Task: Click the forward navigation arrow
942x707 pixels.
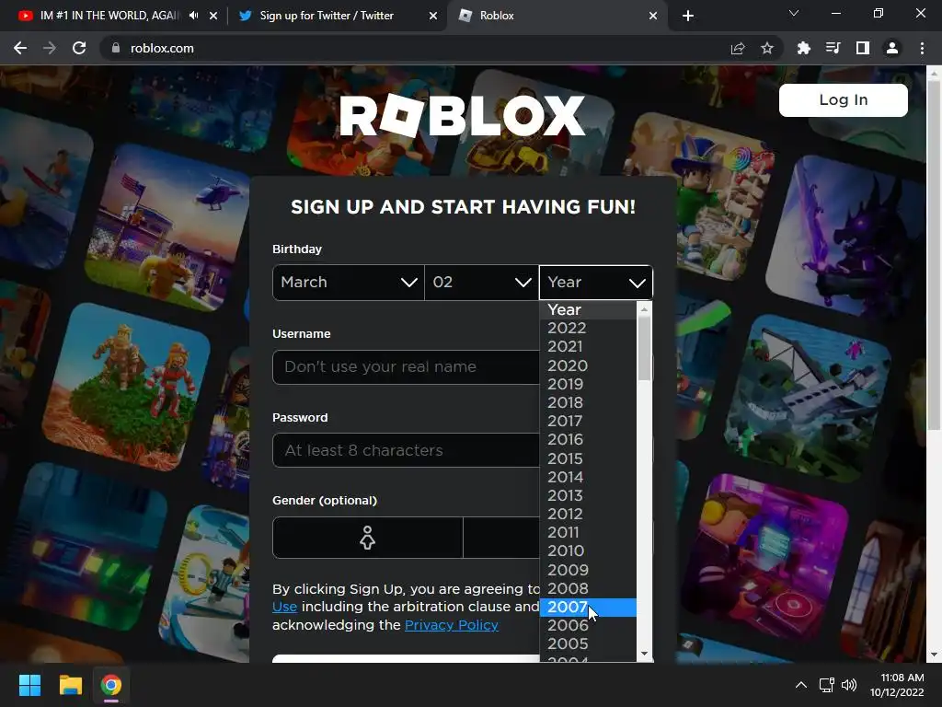Action: tap(50, 48)
